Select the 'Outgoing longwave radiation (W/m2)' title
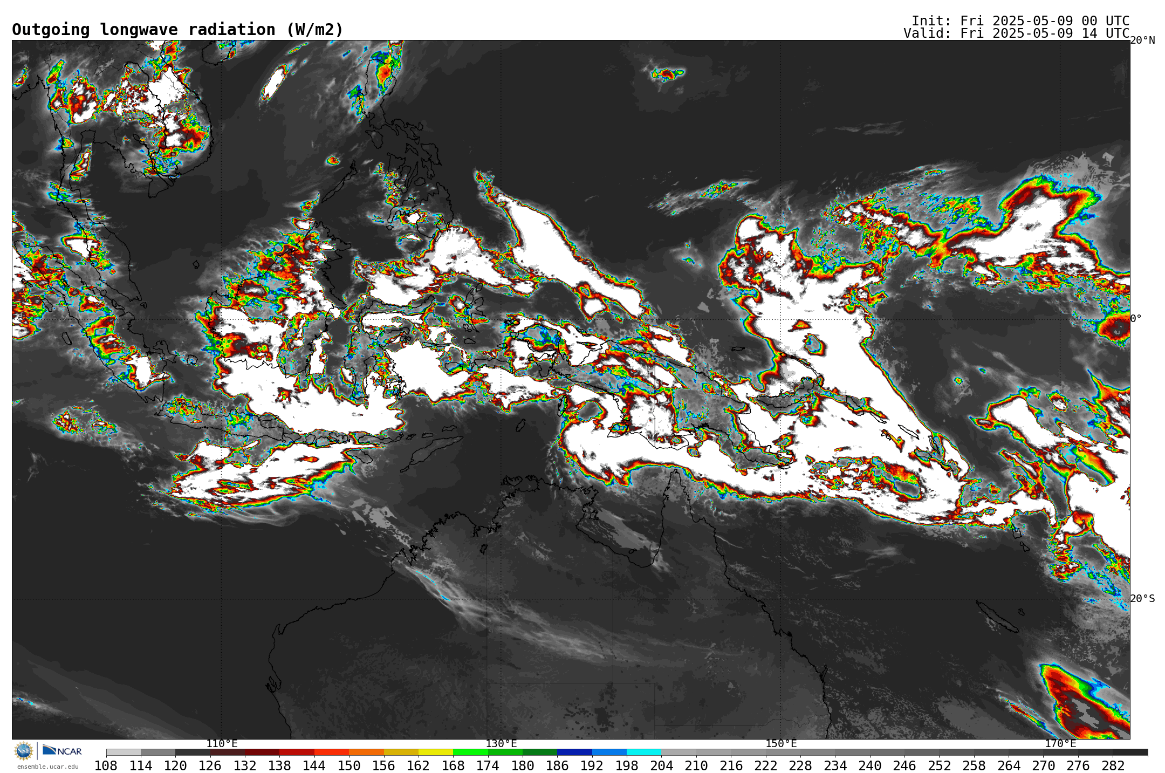 177,30
